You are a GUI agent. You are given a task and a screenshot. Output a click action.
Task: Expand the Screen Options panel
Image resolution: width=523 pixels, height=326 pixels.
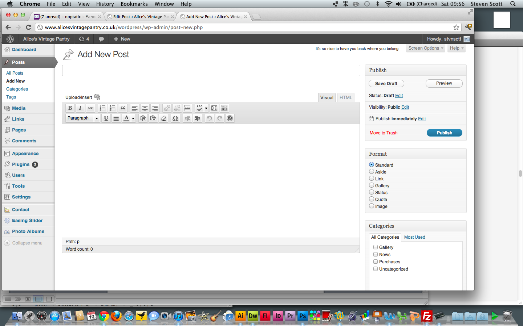click(x=426, y=48)
